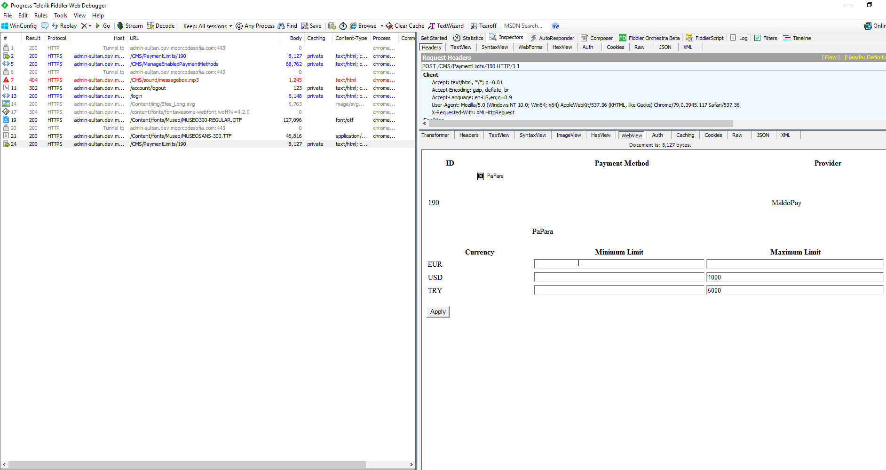Open the Browse dropdown arrow
The height and width of the screenshot is (470, 886).
coord(382,26)
